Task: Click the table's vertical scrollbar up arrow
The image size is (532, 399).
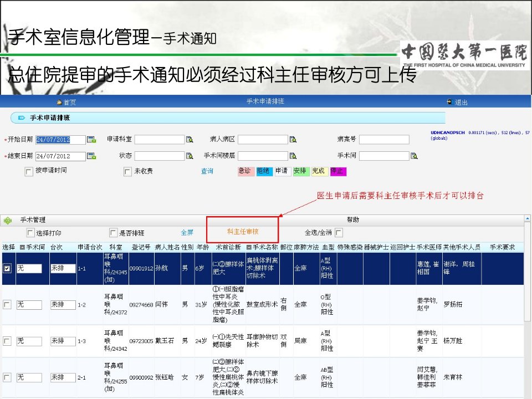Action: click(528, 218)
